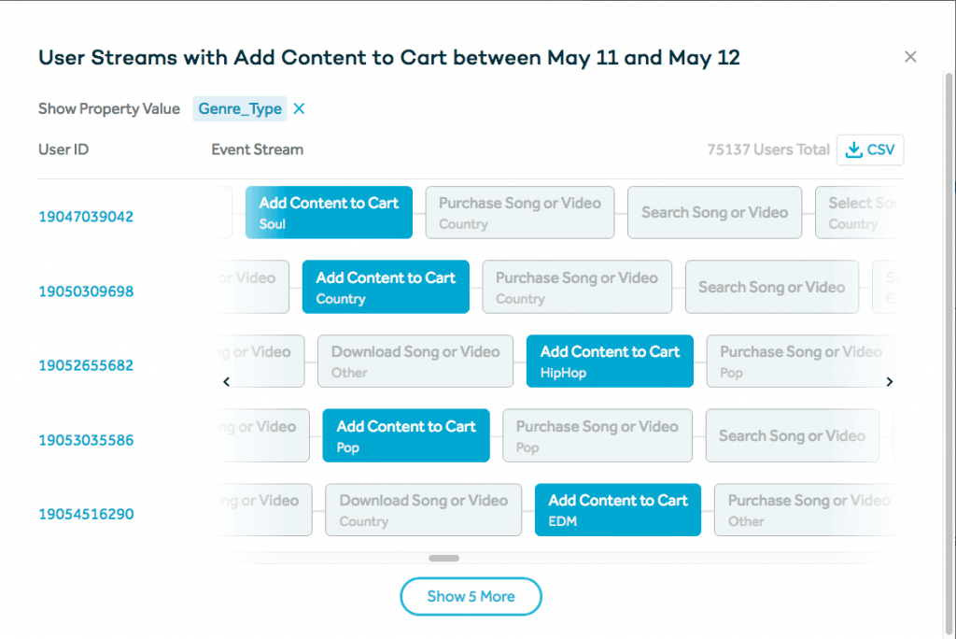Select the Genre_Type property tag
The height and width of the screenshot is (639, 956).
(240, 109)
